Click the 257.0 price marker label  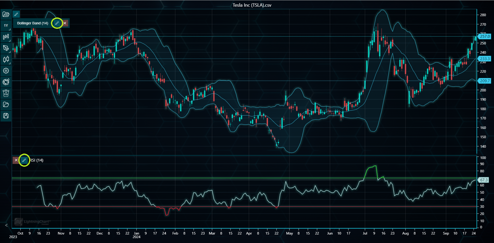click(484, 36)
